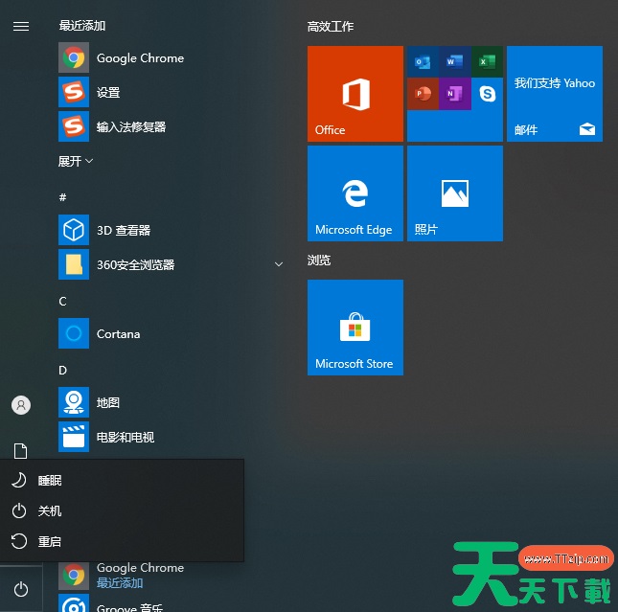Choose 关机 to shut down
The image size is (618, 612).
click(50, 511)
